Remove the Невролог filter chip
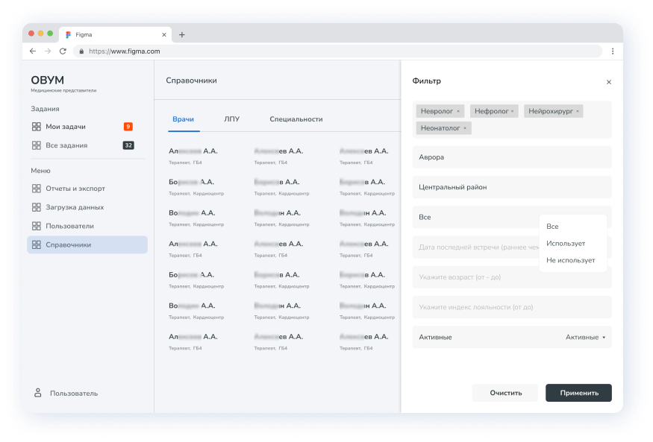Viewport: 653px width, 442px height. click(457, 110)
